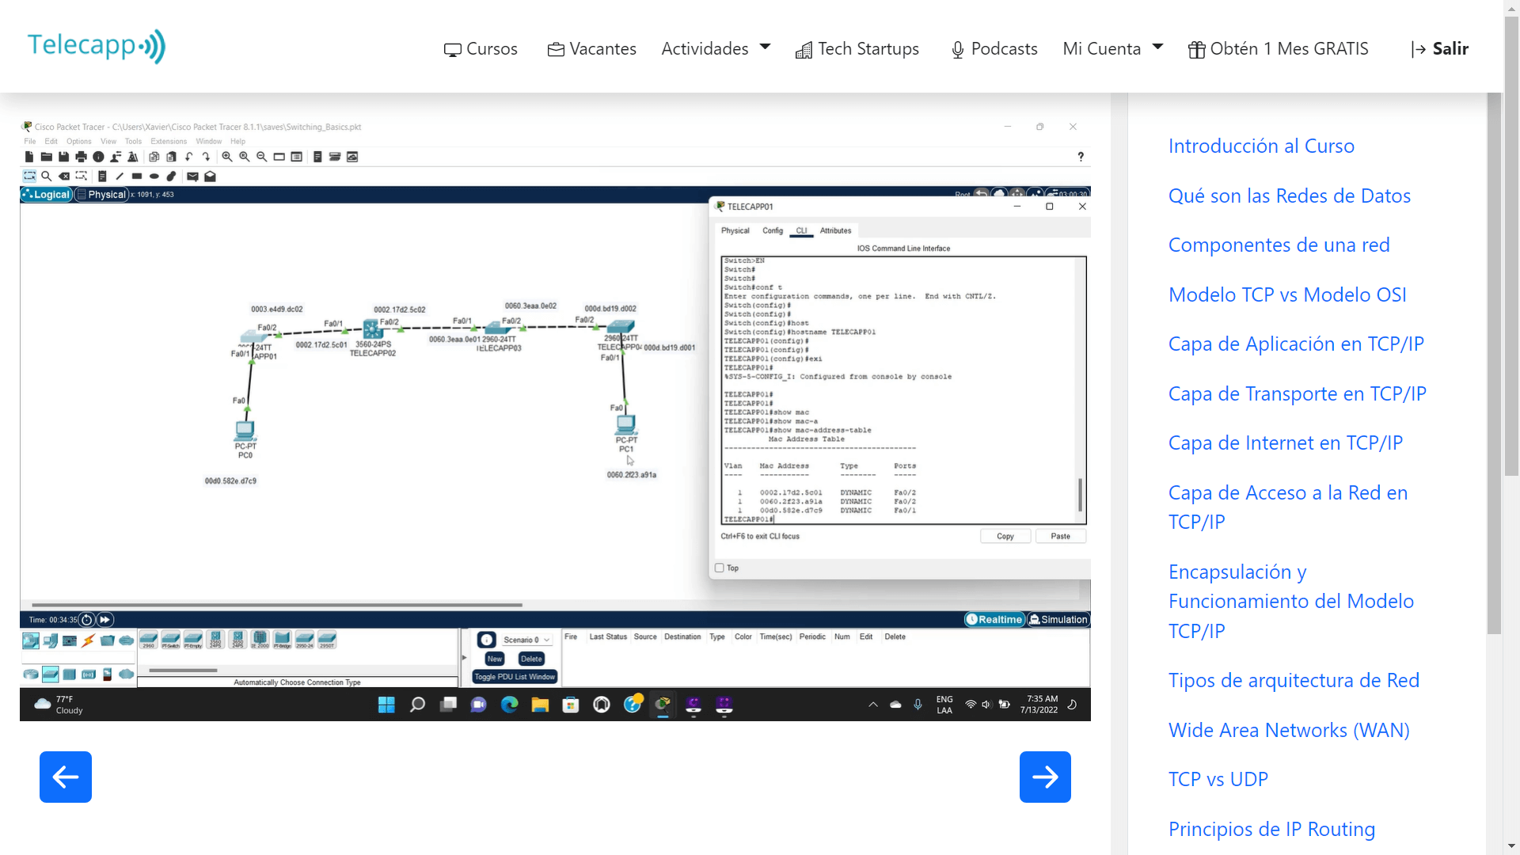Click the Toggle PDU List Window button

click(x=515, y=677)
